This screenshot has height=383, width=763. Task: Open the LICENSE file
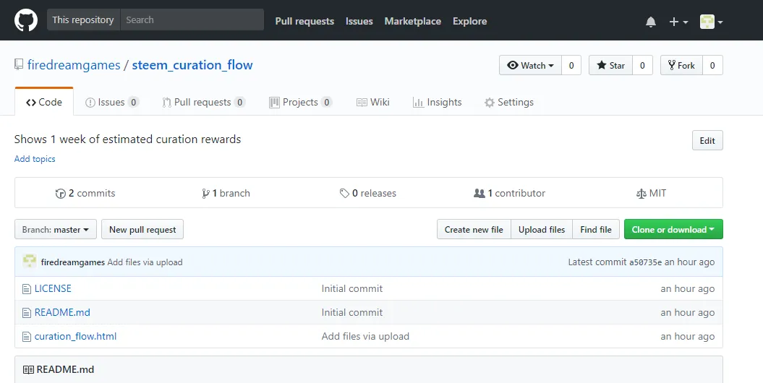[x=53, y=289]
